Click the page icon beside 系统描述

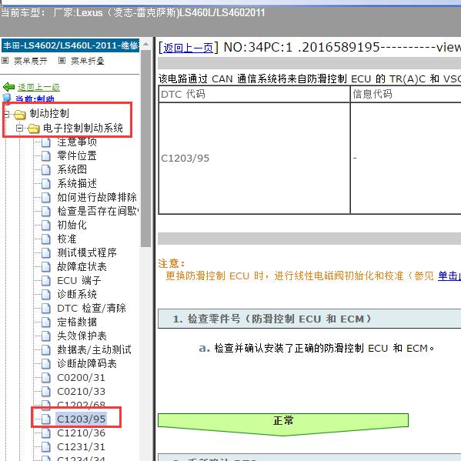pos(46,183)
